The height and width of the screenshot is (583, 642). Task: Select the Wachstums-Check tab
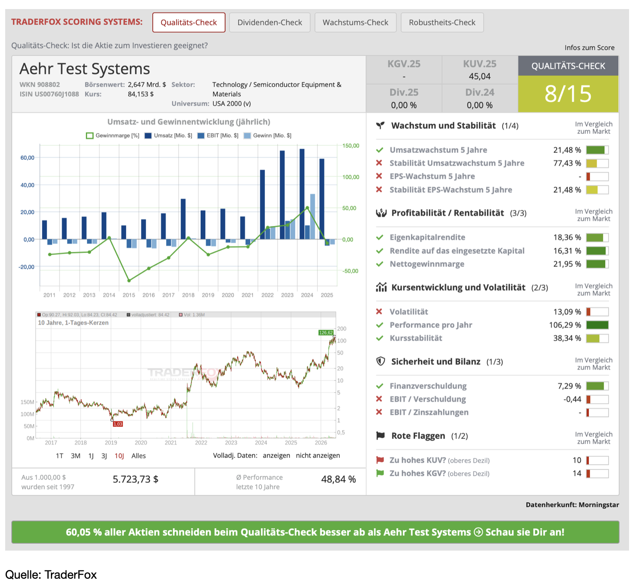click(x=356, y=22)
